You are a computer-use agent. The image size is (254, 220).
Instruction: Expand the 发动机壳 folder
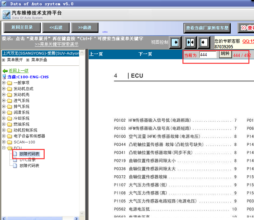click(x=4, y=95)
